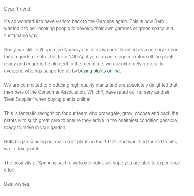Click the "Dear Friend," greeting line
This screenshot has width=194, height=196.
[18, 9]
